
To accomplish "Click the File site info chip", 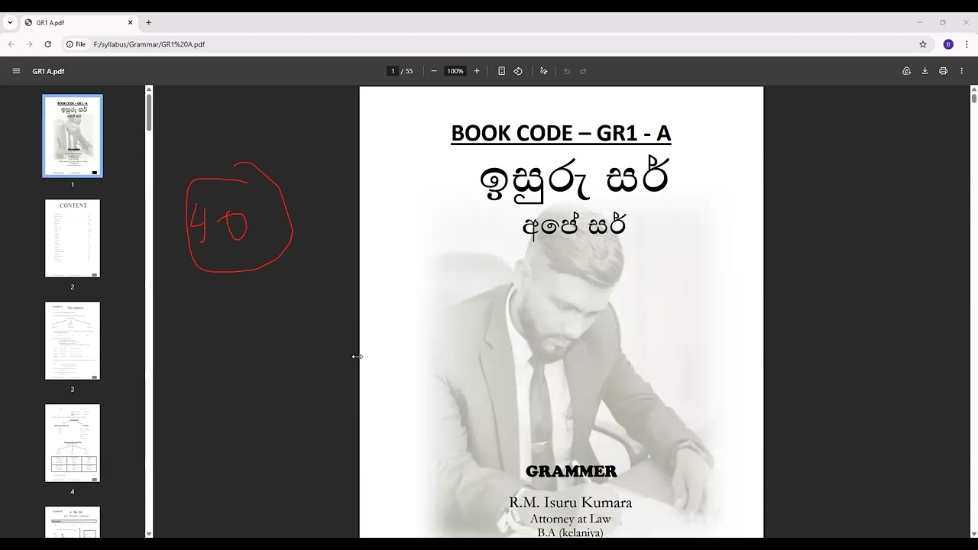I will tap(75, 44).
